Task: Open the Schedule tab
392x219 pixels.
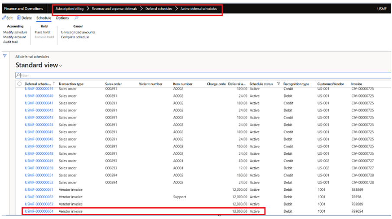Action: point(44,18)
